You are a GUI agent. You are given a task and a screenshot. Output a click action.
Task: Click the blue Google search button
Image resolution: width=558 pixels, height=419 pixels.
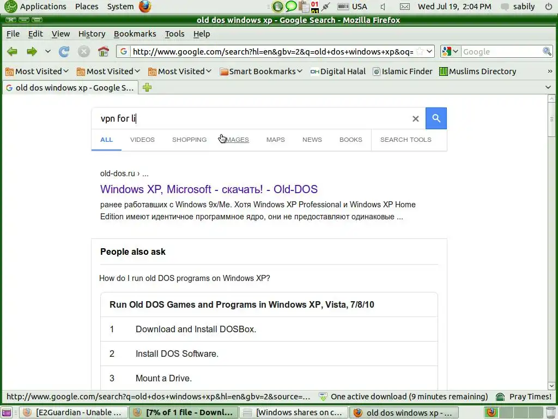(x=436, y=118)
